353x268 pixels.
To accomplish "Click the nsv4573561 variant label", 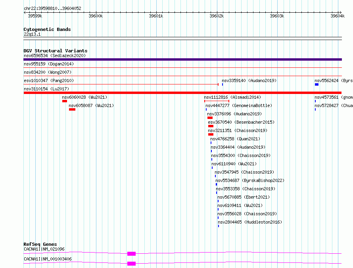I will pos(334,97).
